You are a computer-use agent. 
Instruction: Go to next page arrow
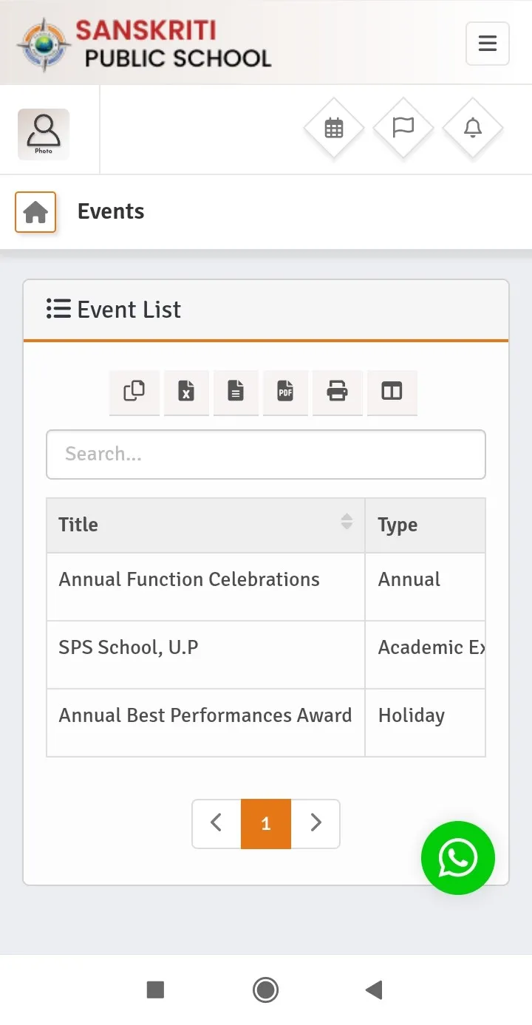point(316,823)
